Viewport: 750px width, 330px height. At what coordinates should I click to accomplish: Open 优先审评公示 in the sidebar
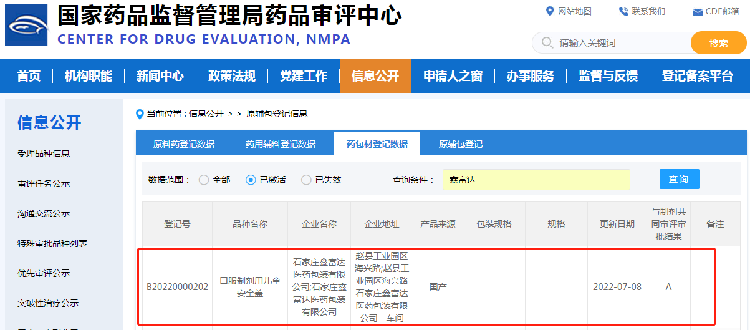pos(44,273)
